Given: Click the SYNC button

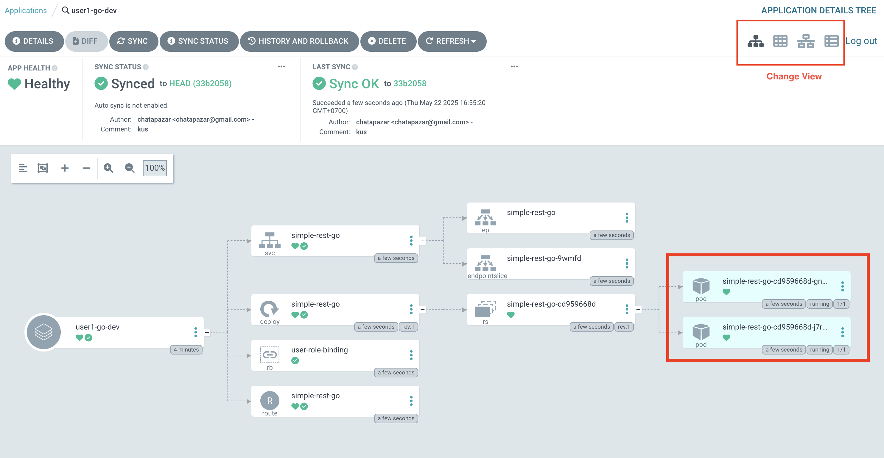Looking at the screenshot, I should [x=133, y=41].
